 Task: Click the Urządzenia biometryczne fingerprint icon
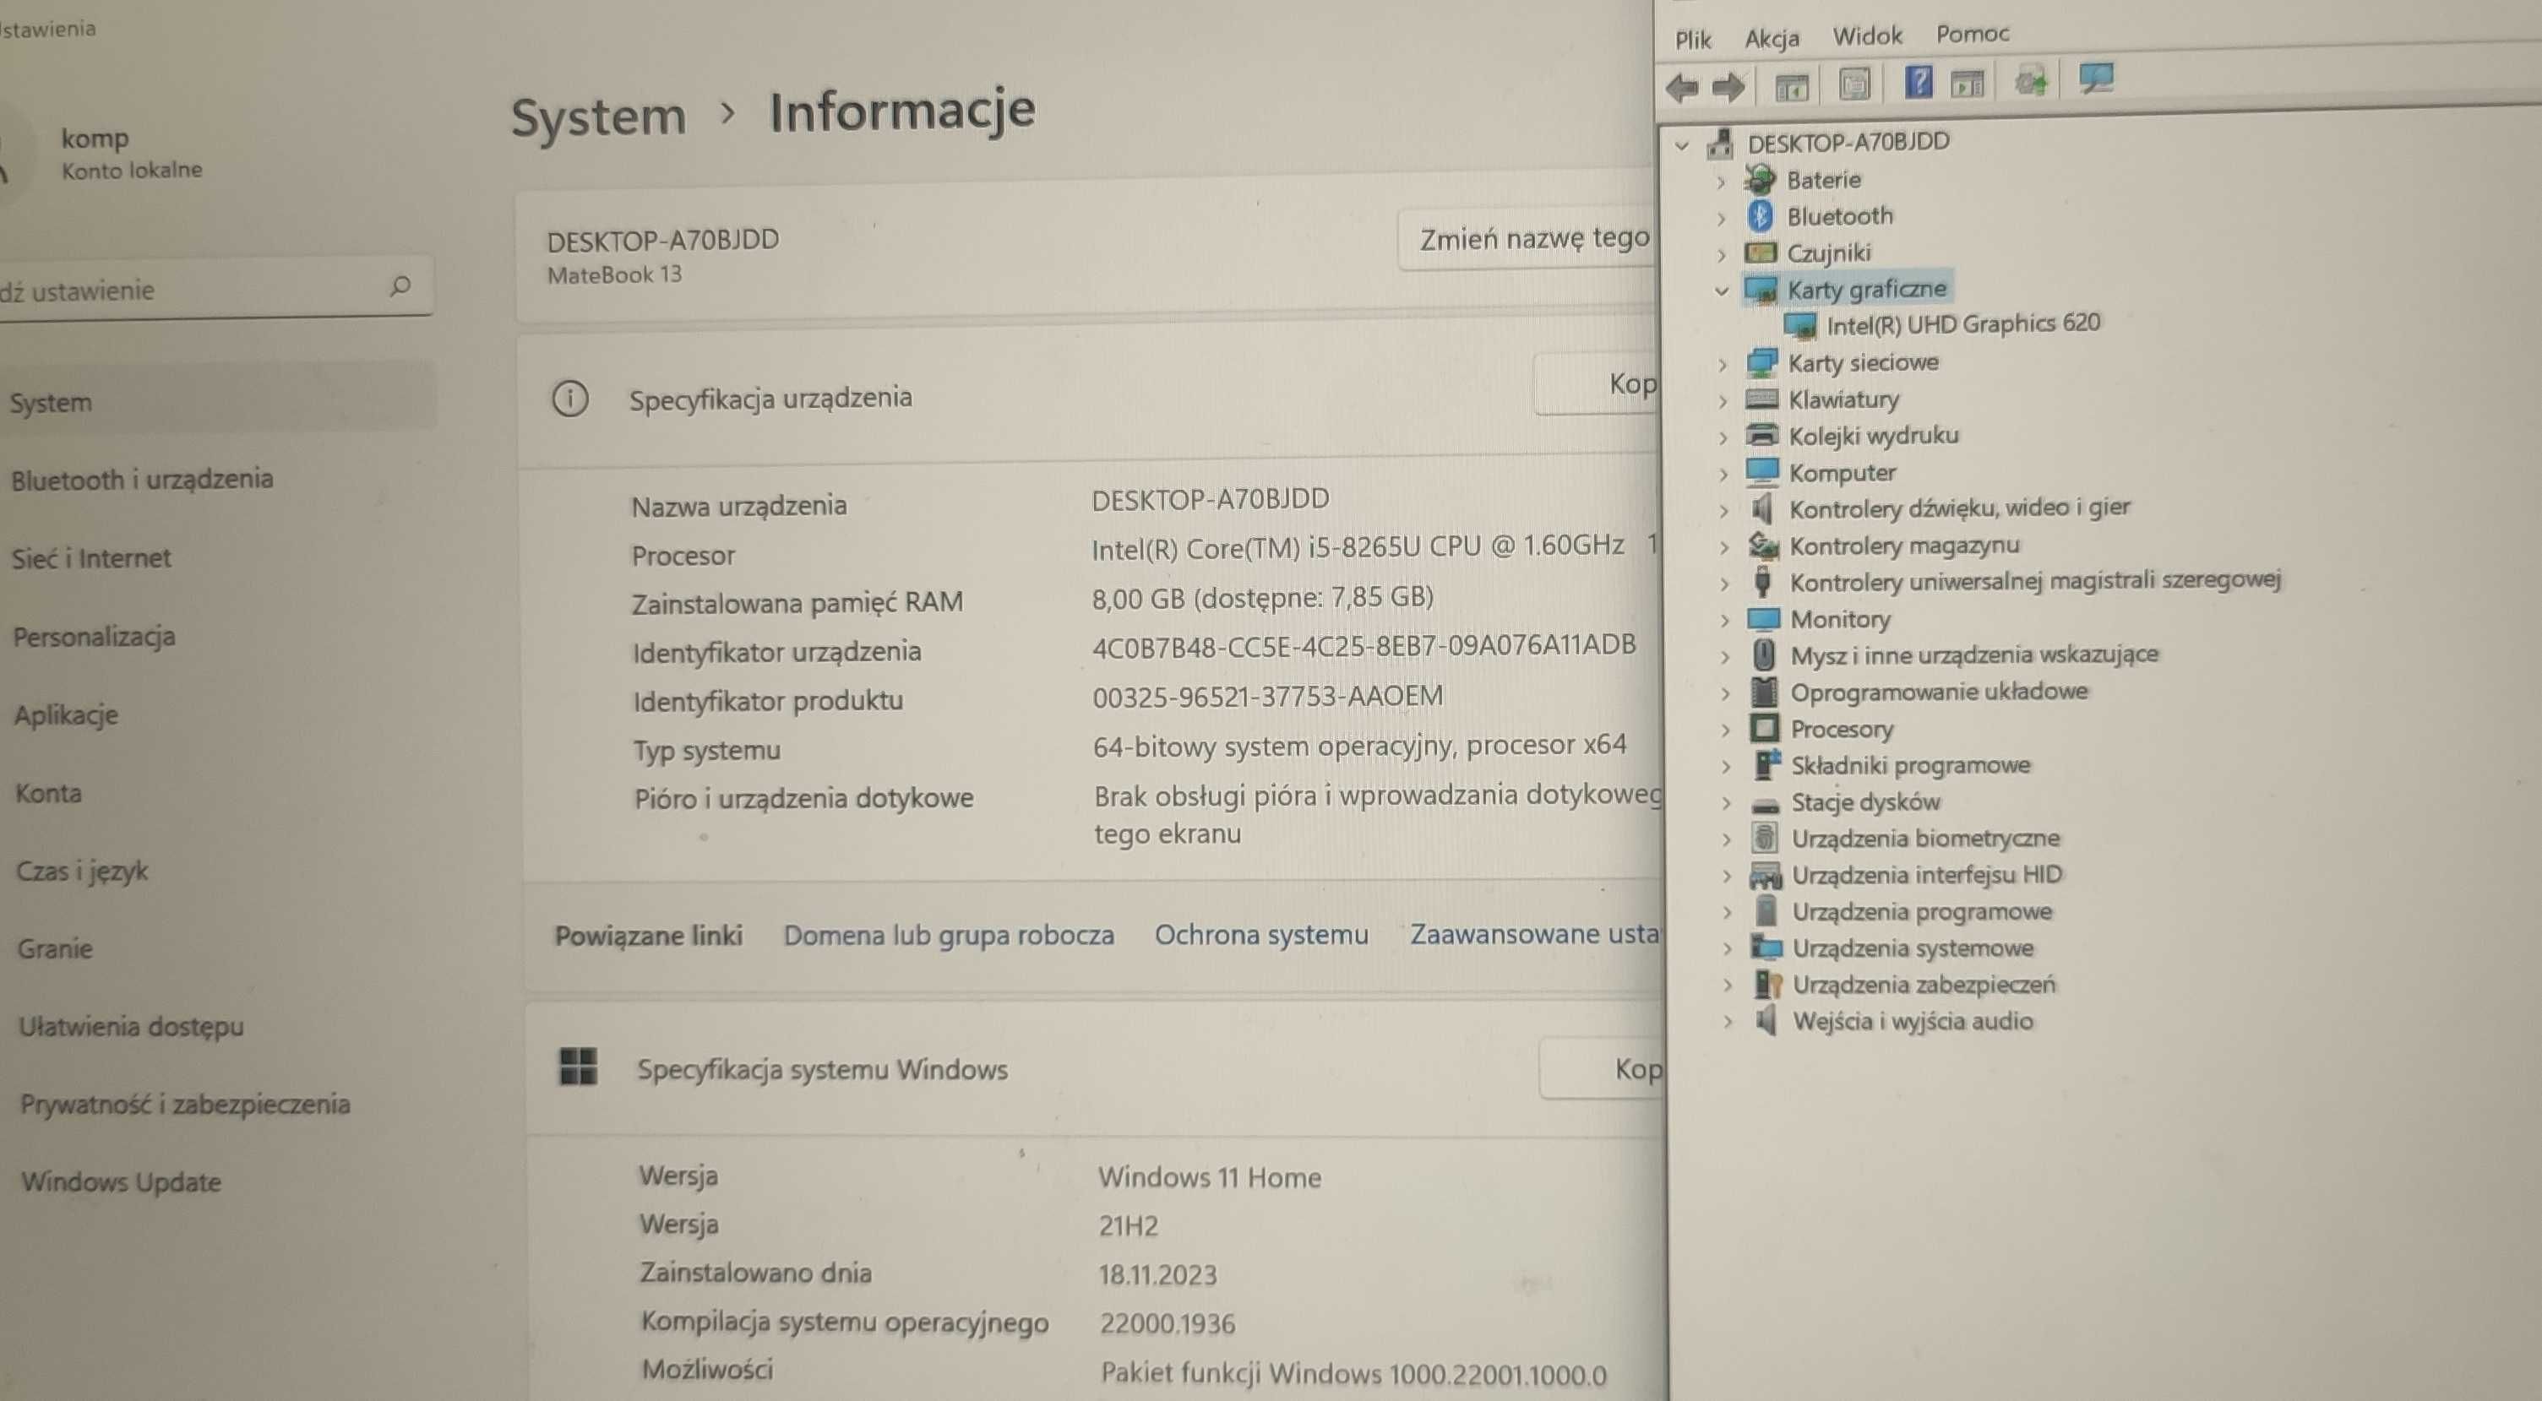click(1765, 838)
